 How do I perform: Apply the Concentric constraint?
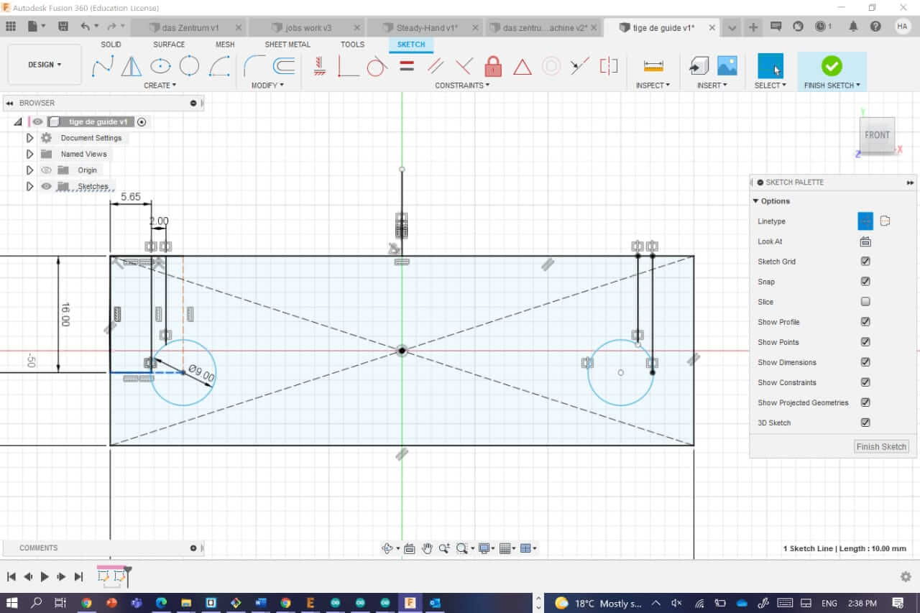point(551,66)
